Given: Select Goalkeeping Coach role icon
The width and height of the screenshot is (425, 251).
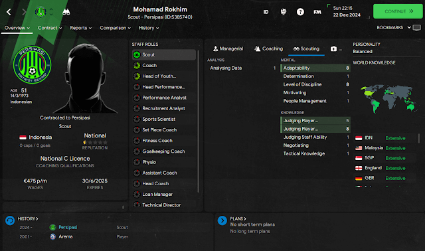Looking at the screenshot, I should point(137,151).
